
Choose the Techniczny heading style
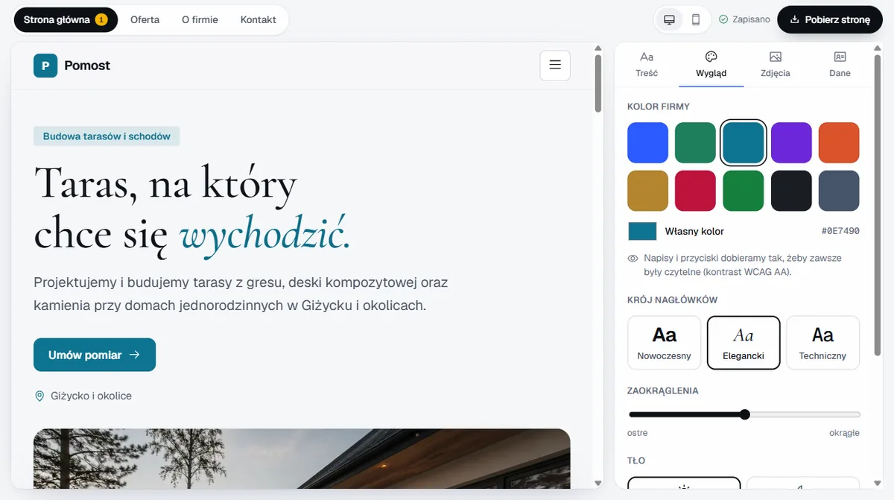coord(822,343)
